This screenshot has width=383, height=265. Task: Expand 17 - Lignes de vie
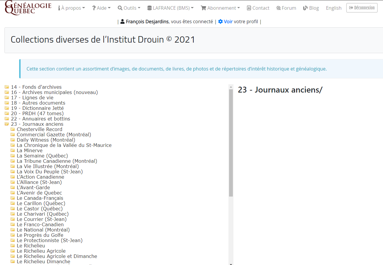pyautogui.click(x=32, y=98)
